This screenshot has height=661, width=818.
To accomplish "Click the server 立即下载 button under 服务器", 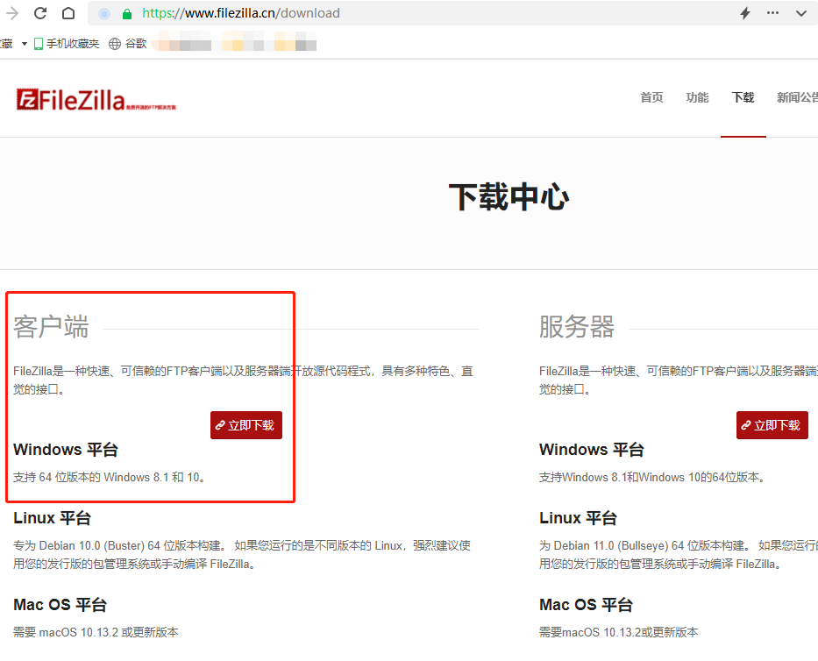I will pyautogui.click(x=772, y=425).
